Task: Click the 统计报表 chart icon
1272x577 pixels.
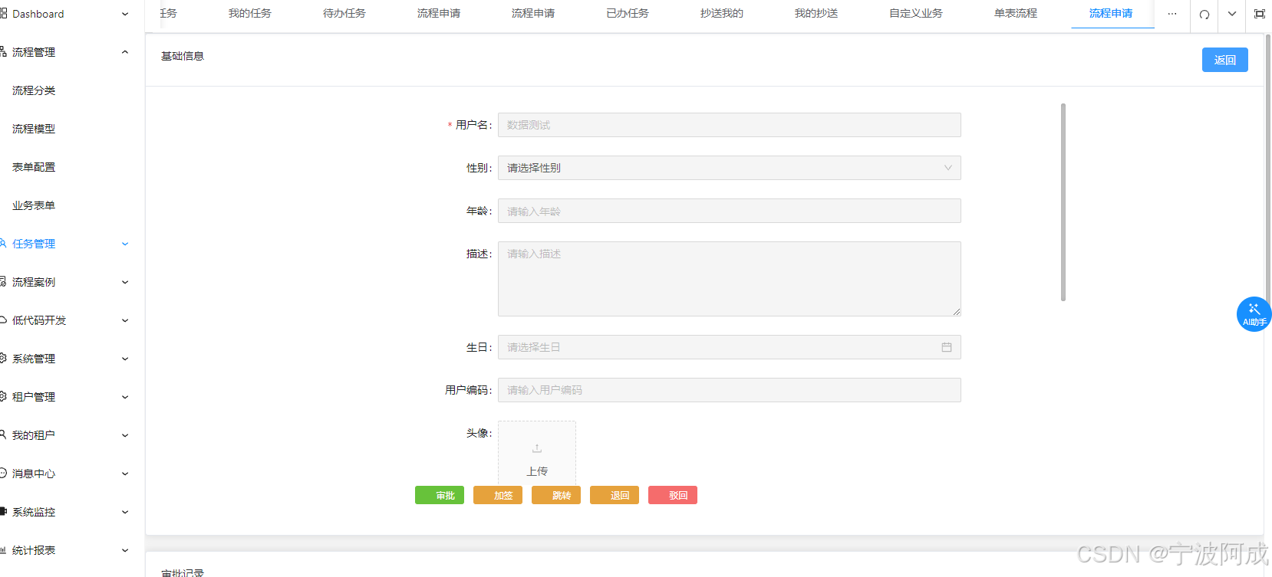Action: tap(3, 549)
